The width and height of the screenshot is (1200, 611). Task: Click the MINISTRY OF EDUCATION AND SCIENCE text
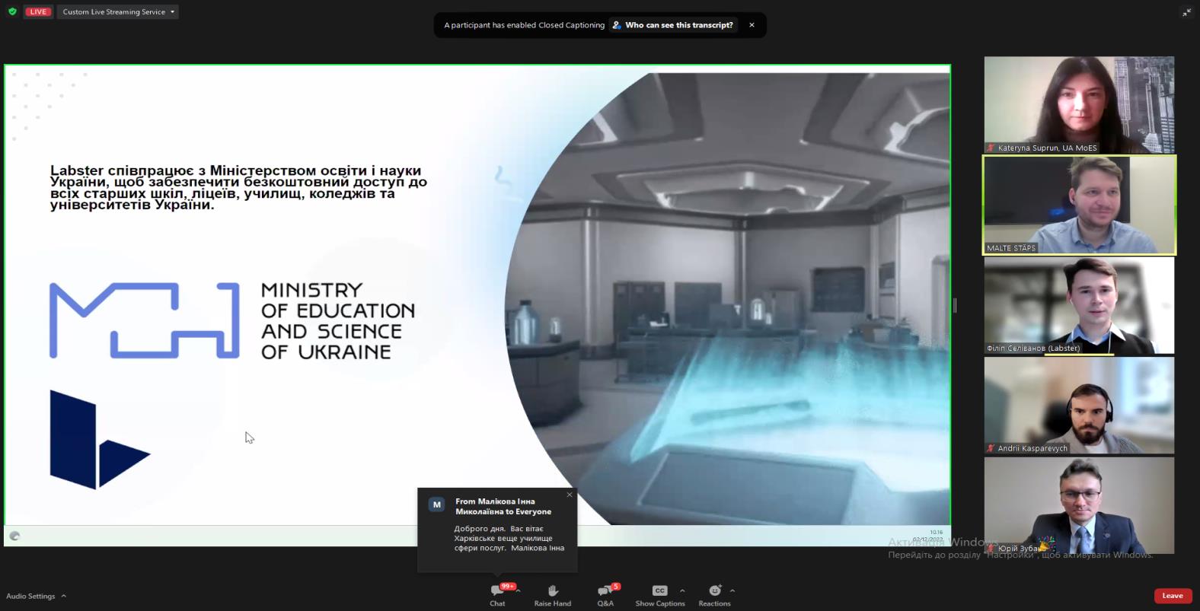pos(337,320)
